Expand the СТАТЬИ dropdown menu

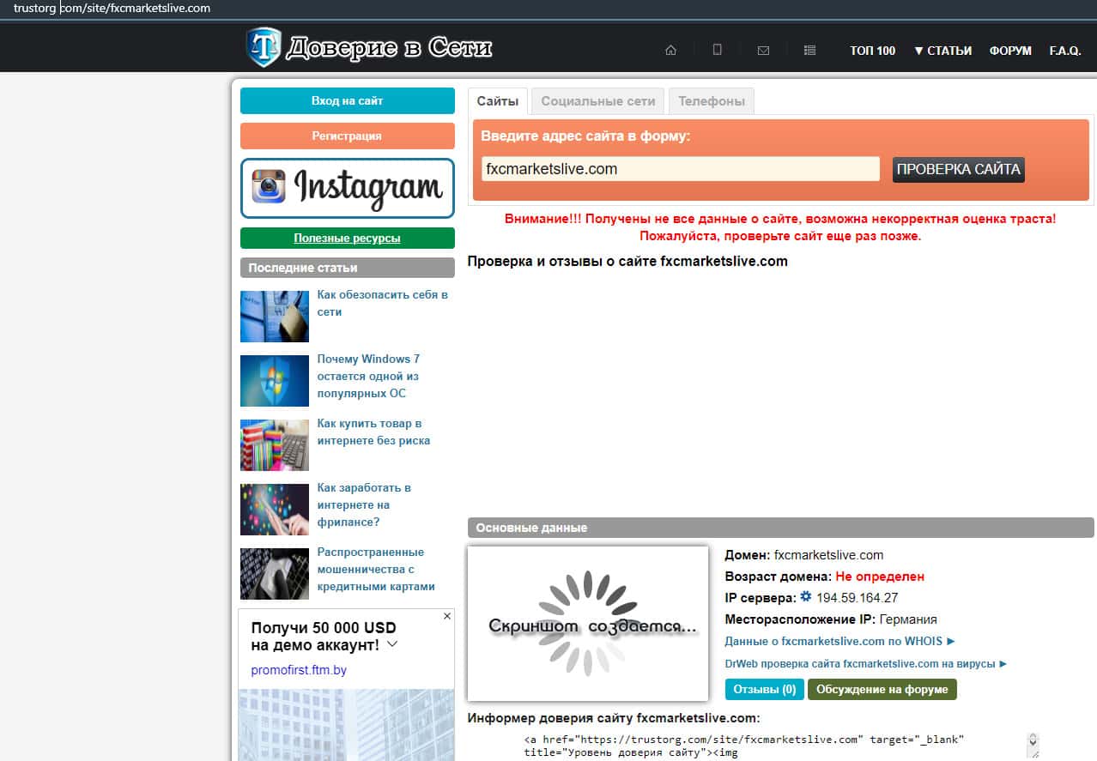point(942,51)
